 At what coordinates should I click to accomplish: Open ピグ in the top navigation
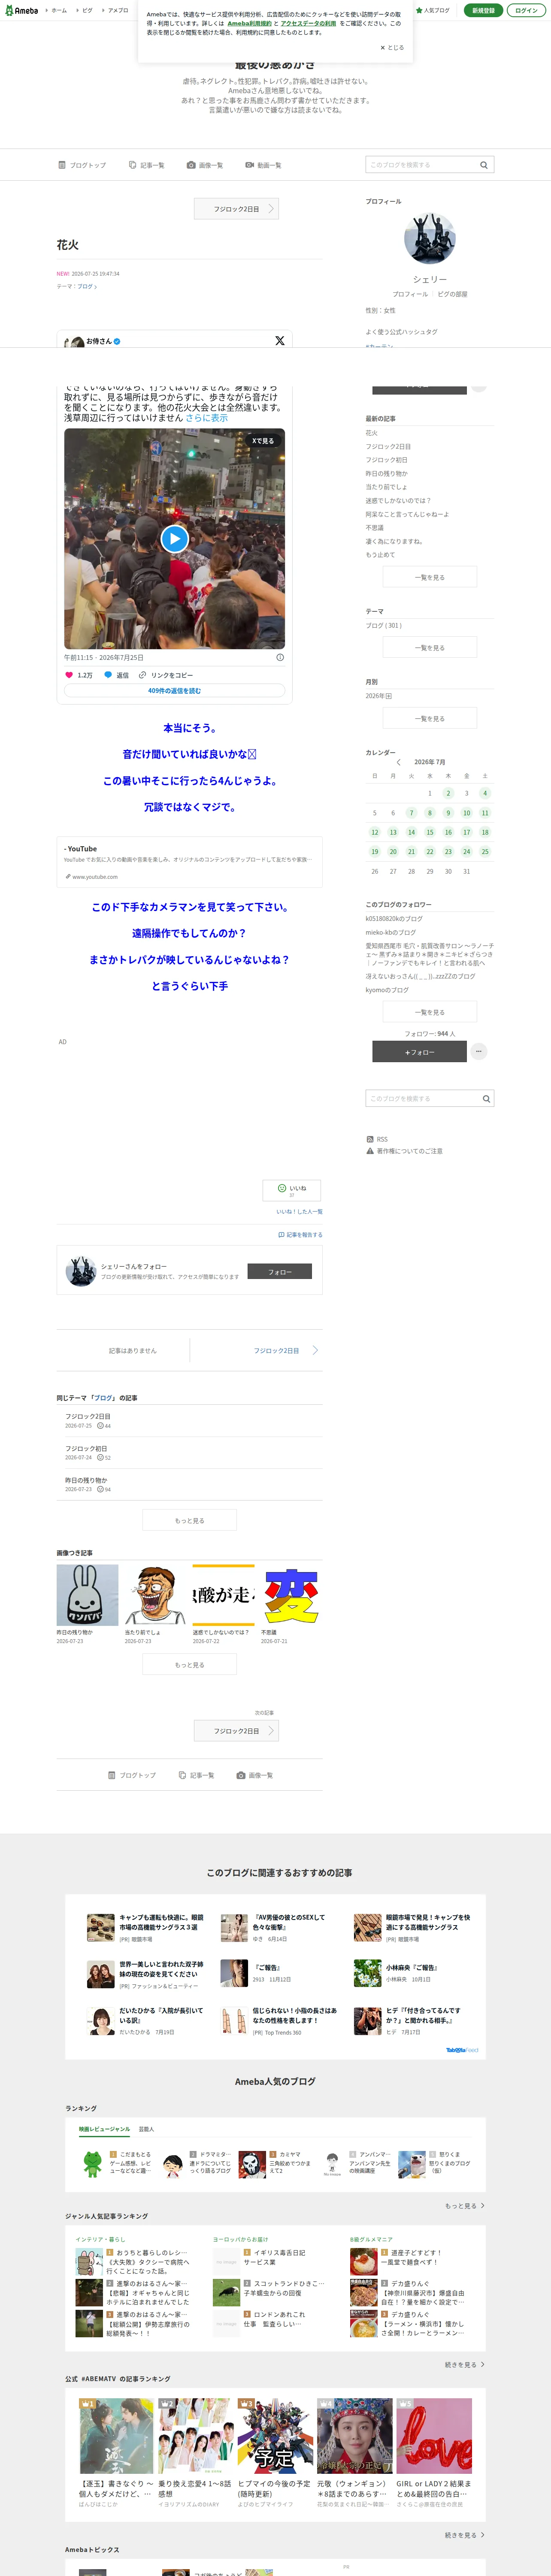coord(87,10)
